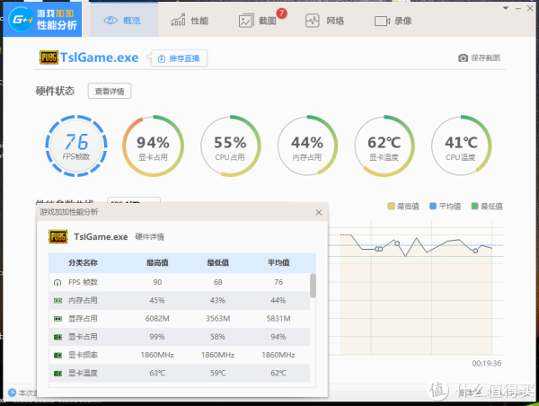Image resolution: width=539 pixels, height=406 pixels.
Task: Switch to the 性能 performance tab
Action: coord(190,21)
